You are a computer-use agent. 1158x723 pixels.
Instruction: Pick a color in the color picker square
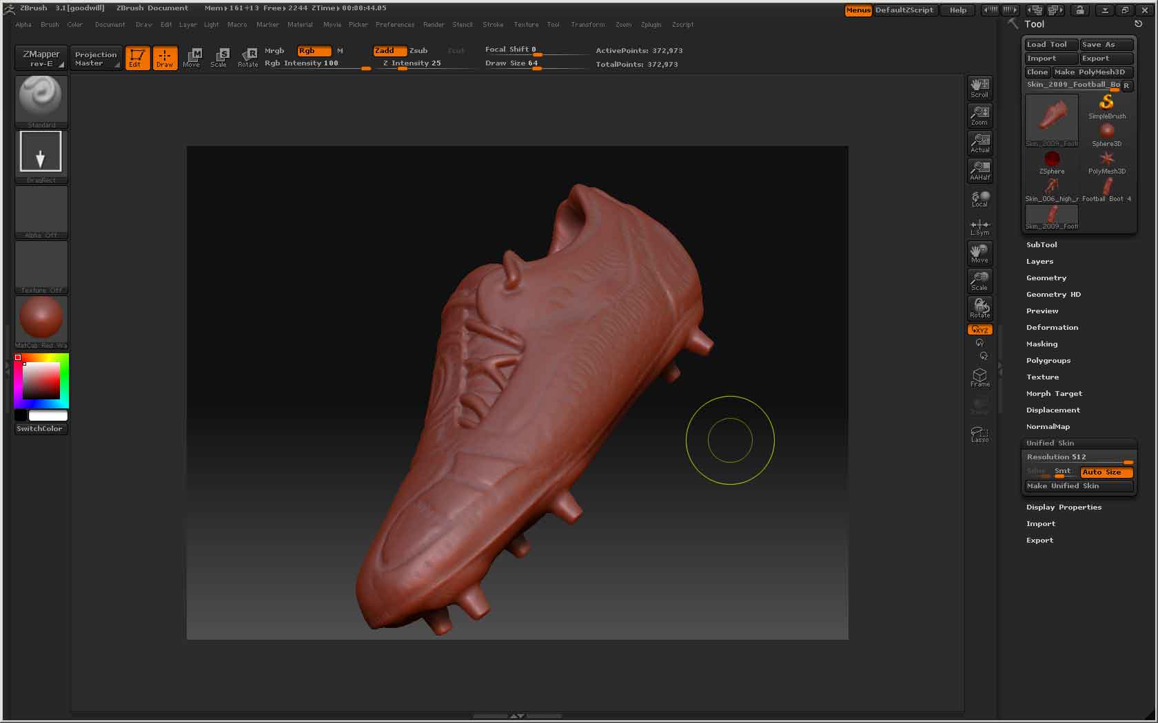pos(41,381)
